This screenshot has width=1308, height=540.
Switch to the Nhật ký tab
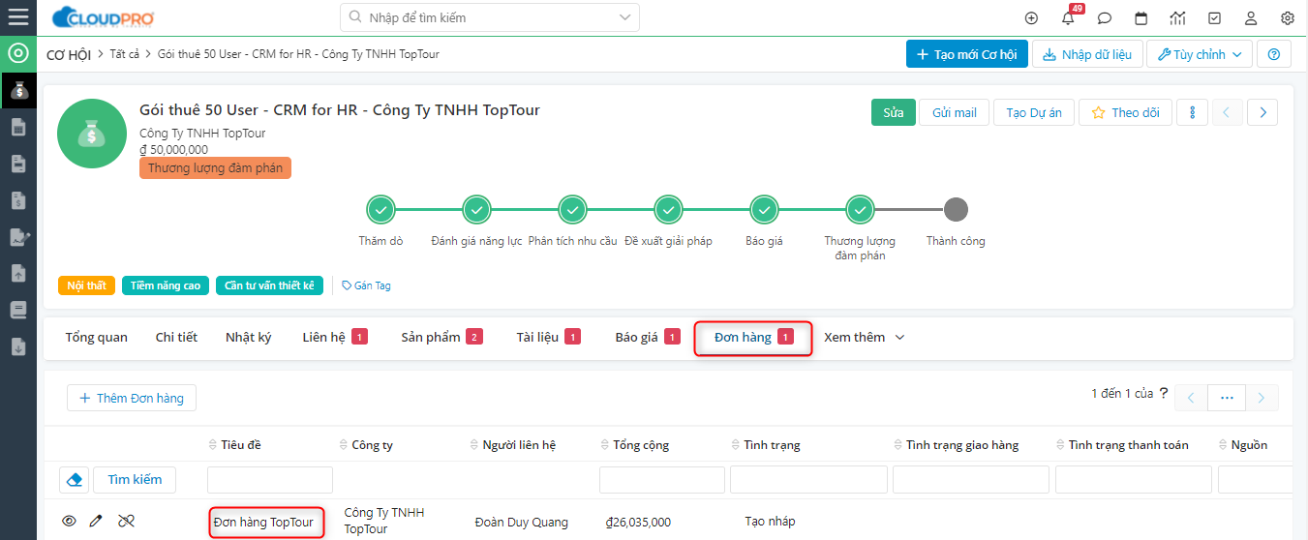click(249, 337)
